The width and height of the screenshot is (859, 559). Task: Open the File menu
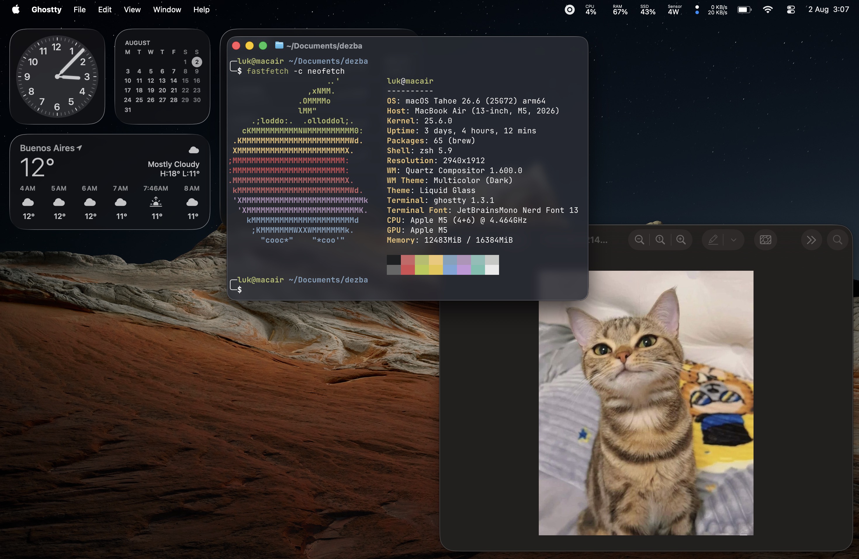(79, 9)
